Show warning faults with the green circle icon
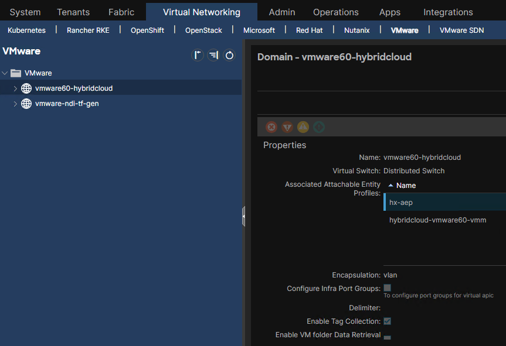Screen dimensions: 506x346 pos(319,127)
